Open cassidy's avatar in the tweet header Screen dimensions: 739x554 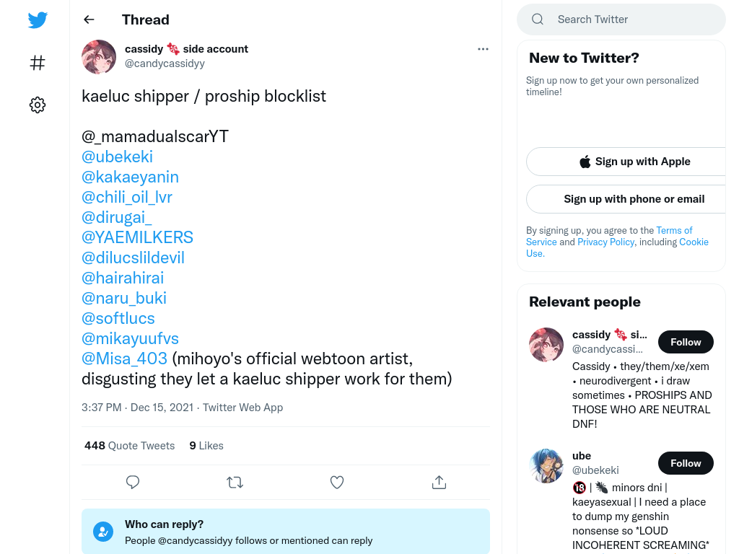point(99,57)
